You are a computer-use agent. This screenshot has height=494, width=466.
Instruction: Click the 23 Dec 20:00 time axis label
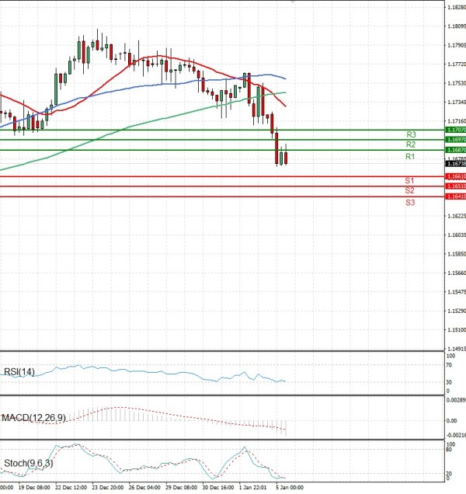click(x=106, y=489)
